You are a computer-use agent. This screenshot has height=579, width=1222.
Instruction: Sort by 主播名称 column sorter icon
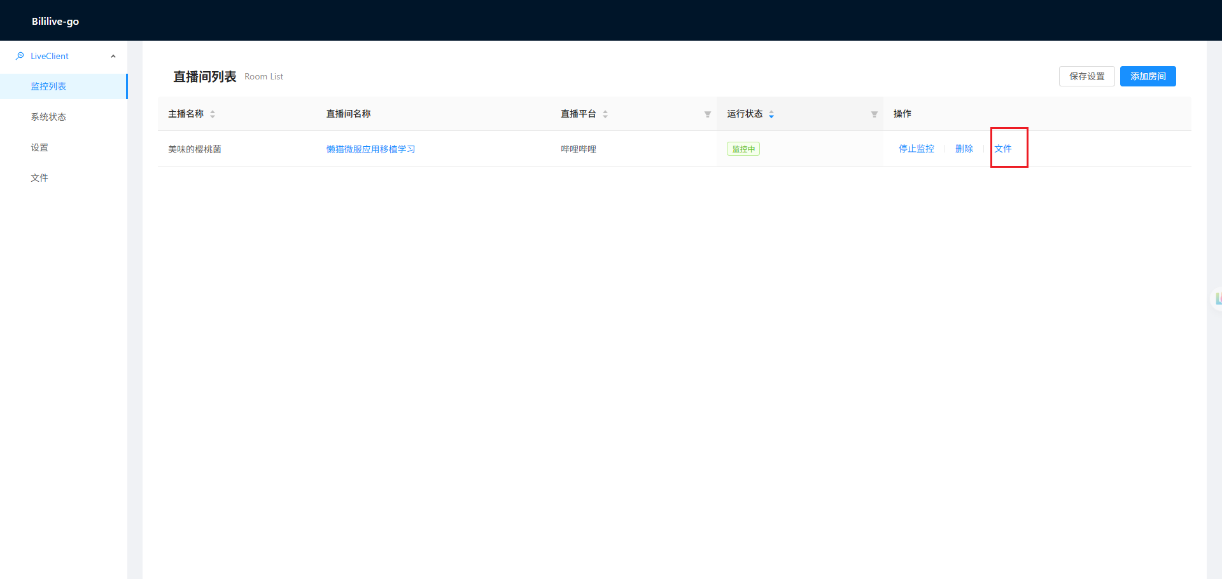pyautogui.click(x=213, y=114)
